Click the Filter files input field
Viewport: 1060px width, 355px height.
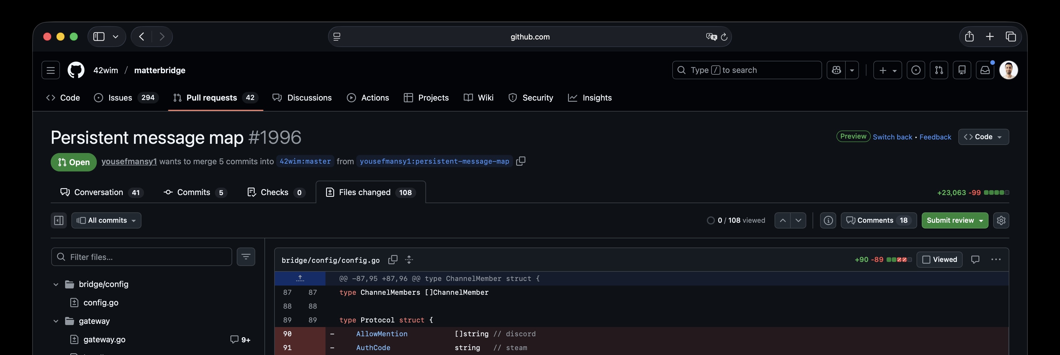point(141,256)
